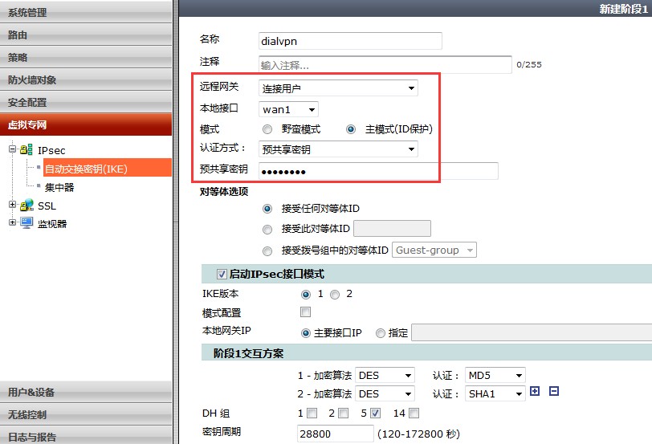Click the 注释 comment input field

(x=385, y=65)
